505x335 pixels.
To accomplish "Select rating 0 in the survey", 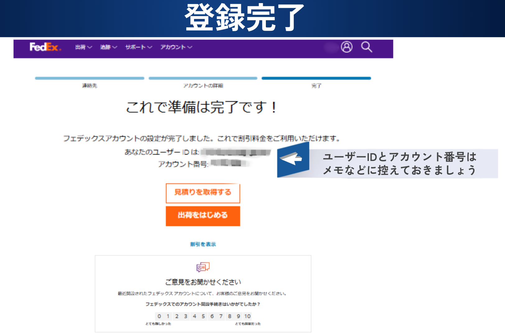I will [x=159, y=316].
